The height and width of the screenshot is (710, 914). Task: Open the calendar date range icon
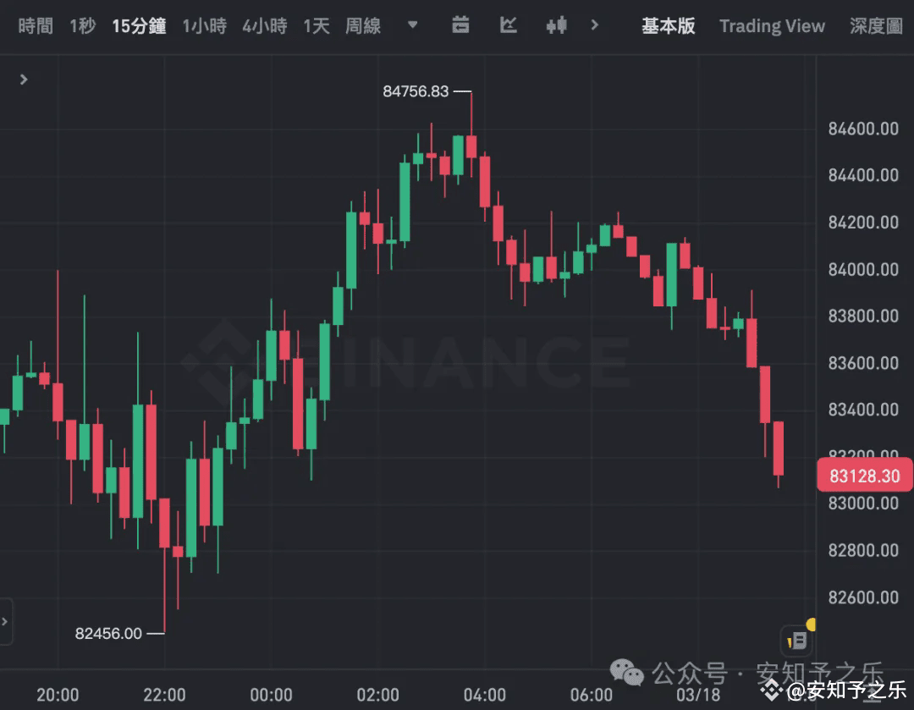(461, 26)
